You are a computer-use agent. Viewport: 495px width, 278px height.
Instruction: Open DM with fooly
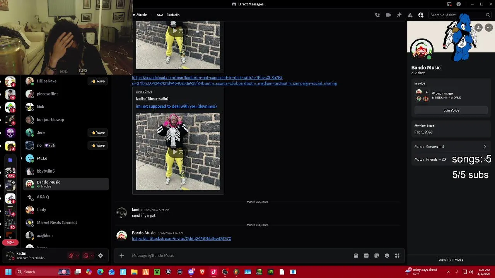tap(66, 210)
